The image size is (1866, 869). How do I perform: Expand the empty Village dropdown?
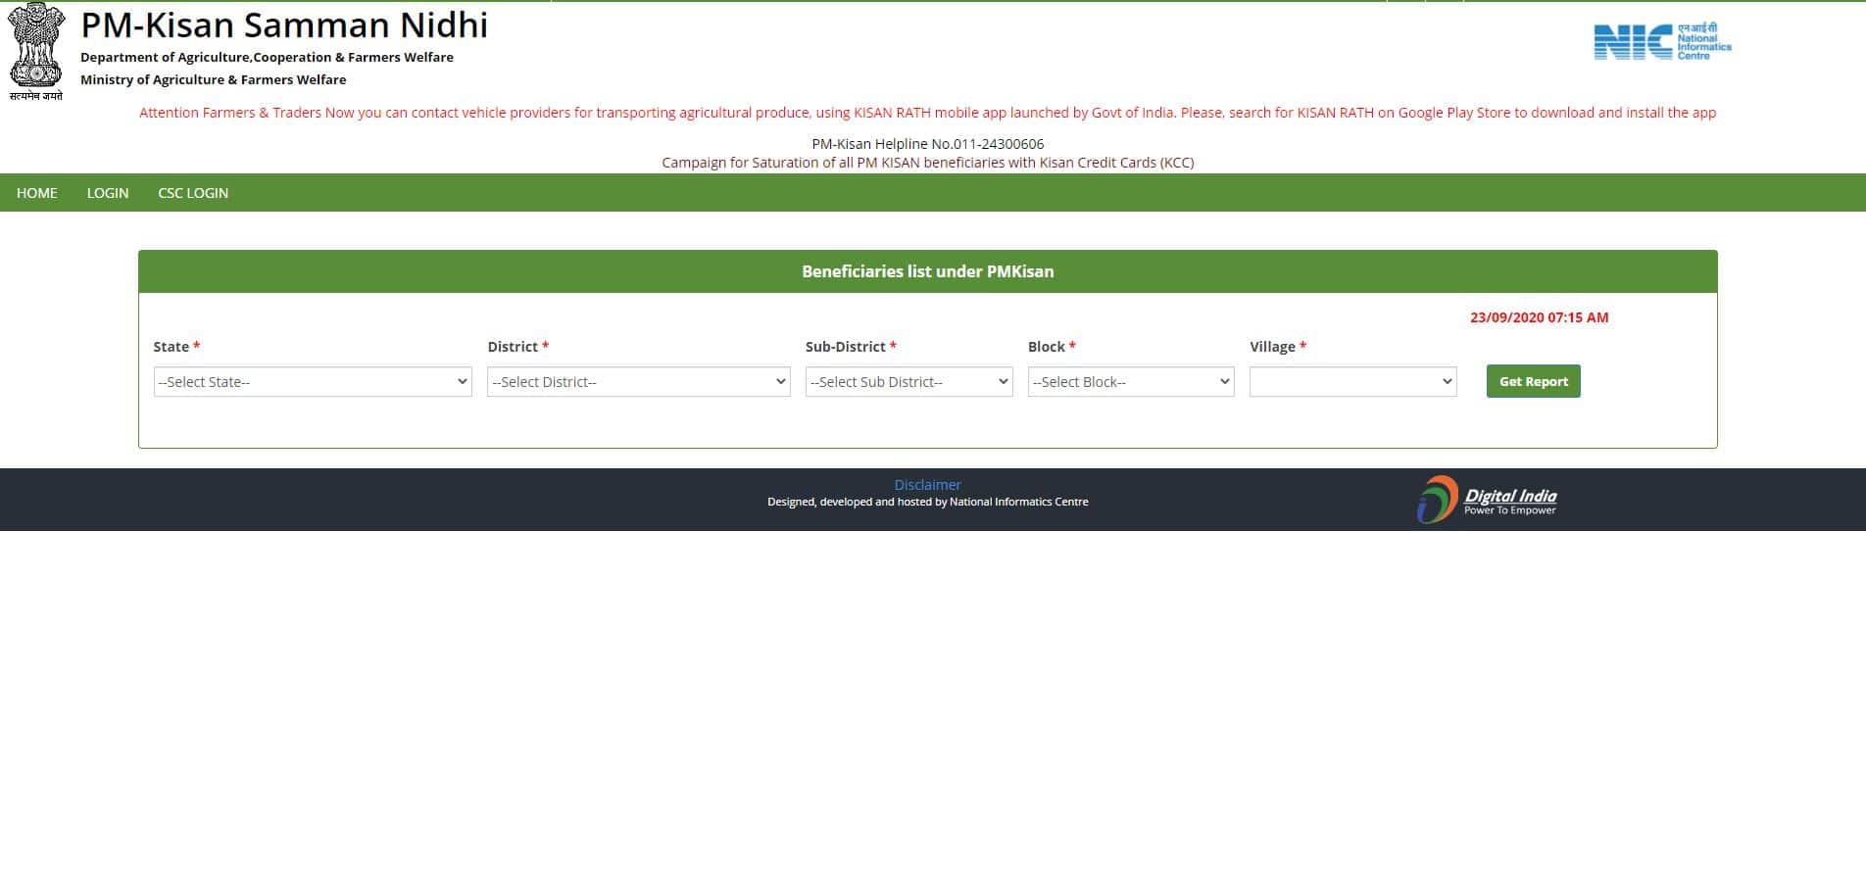coord(1353,382)
